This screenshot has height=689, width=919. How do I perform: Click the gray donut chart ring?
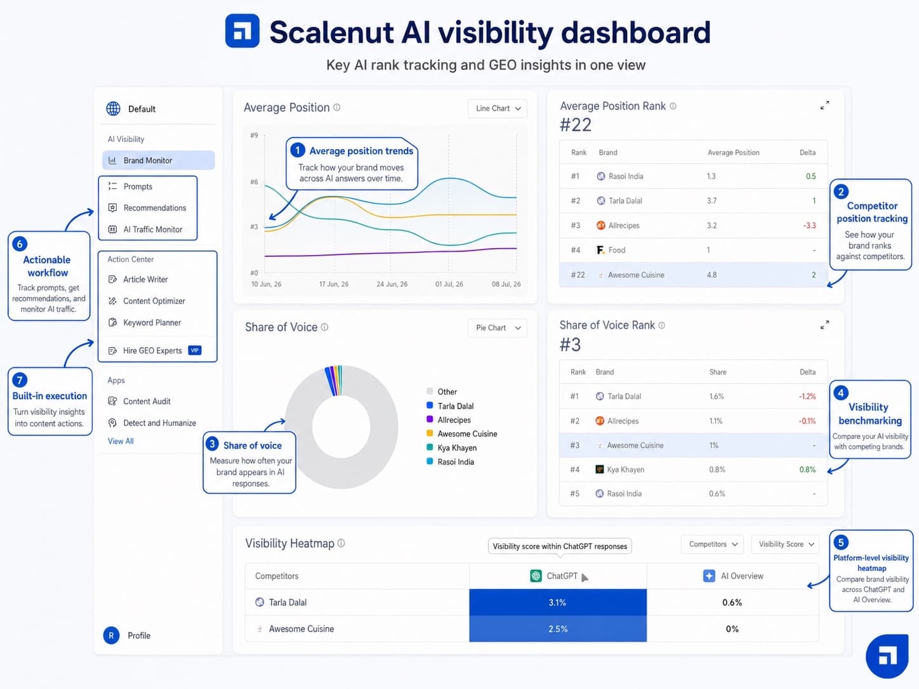click(x=384, y=427)
